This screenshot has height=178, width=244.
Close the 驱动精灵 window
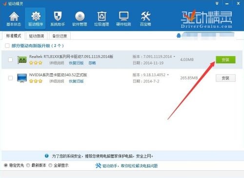coord(238,3)
